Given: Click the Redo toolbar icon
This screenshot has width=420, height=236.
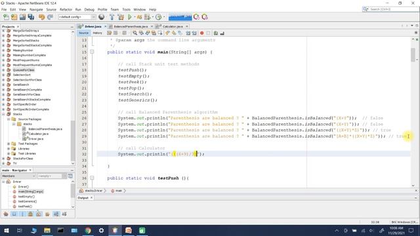Looking at the screenshot, I should click(50, 17).
